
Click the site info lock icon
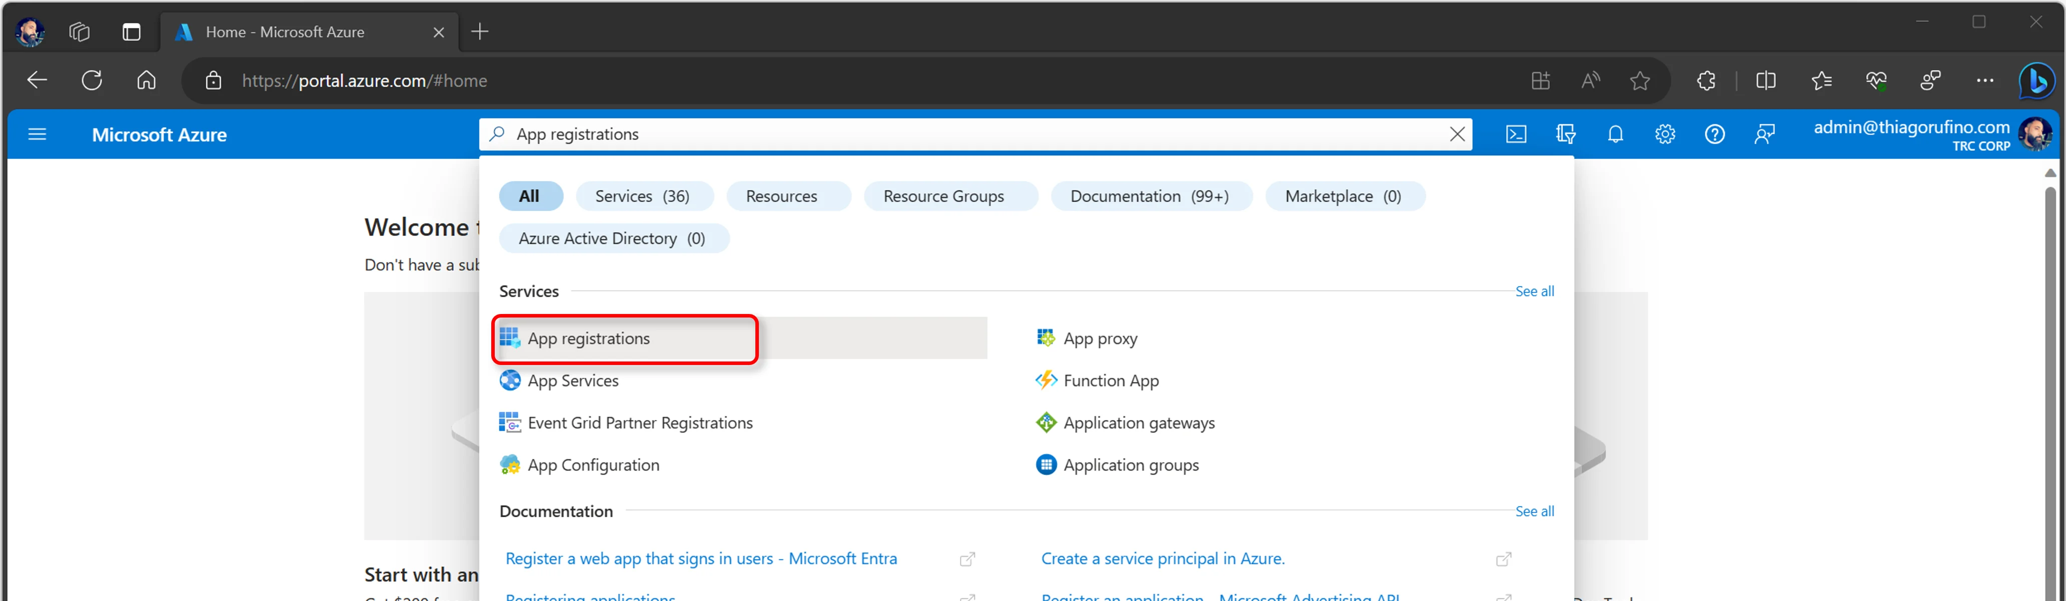[x=213, y=80]
